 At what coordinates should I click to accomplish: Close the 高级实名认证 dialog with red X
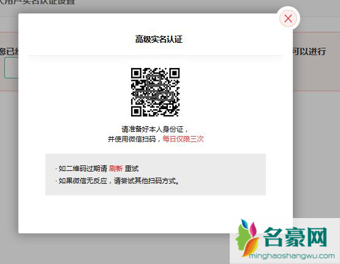click(x=288, y=18)
